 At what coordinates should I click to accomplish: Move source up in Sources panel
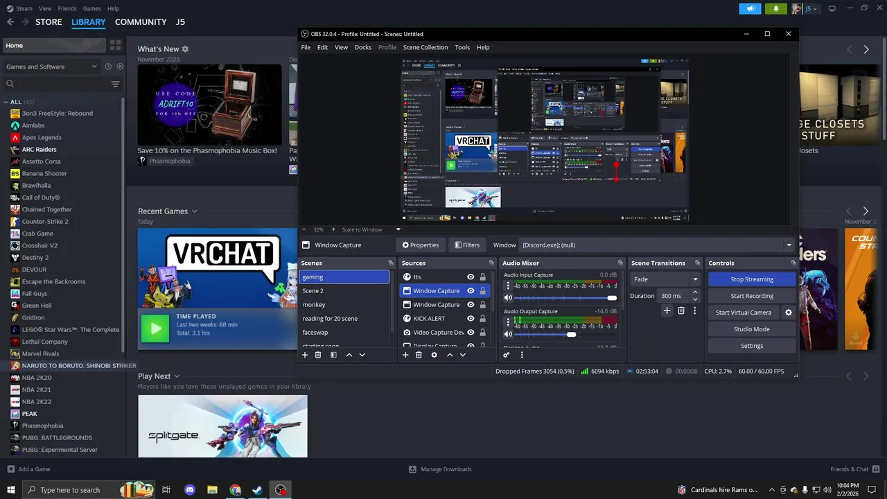(450, 355)
